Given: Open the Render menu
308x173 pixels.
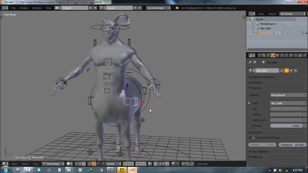Looking at the screenshot, I should click(x=24, y=8).
